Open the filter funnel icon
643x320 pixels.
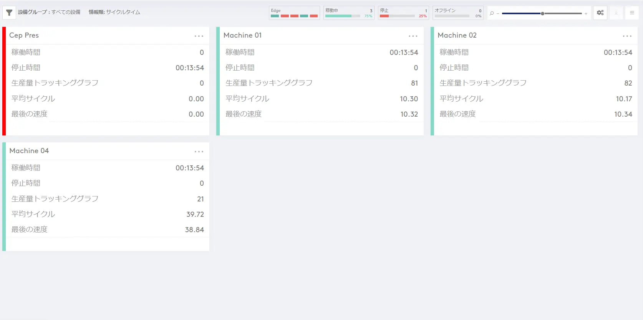[9, 13]
